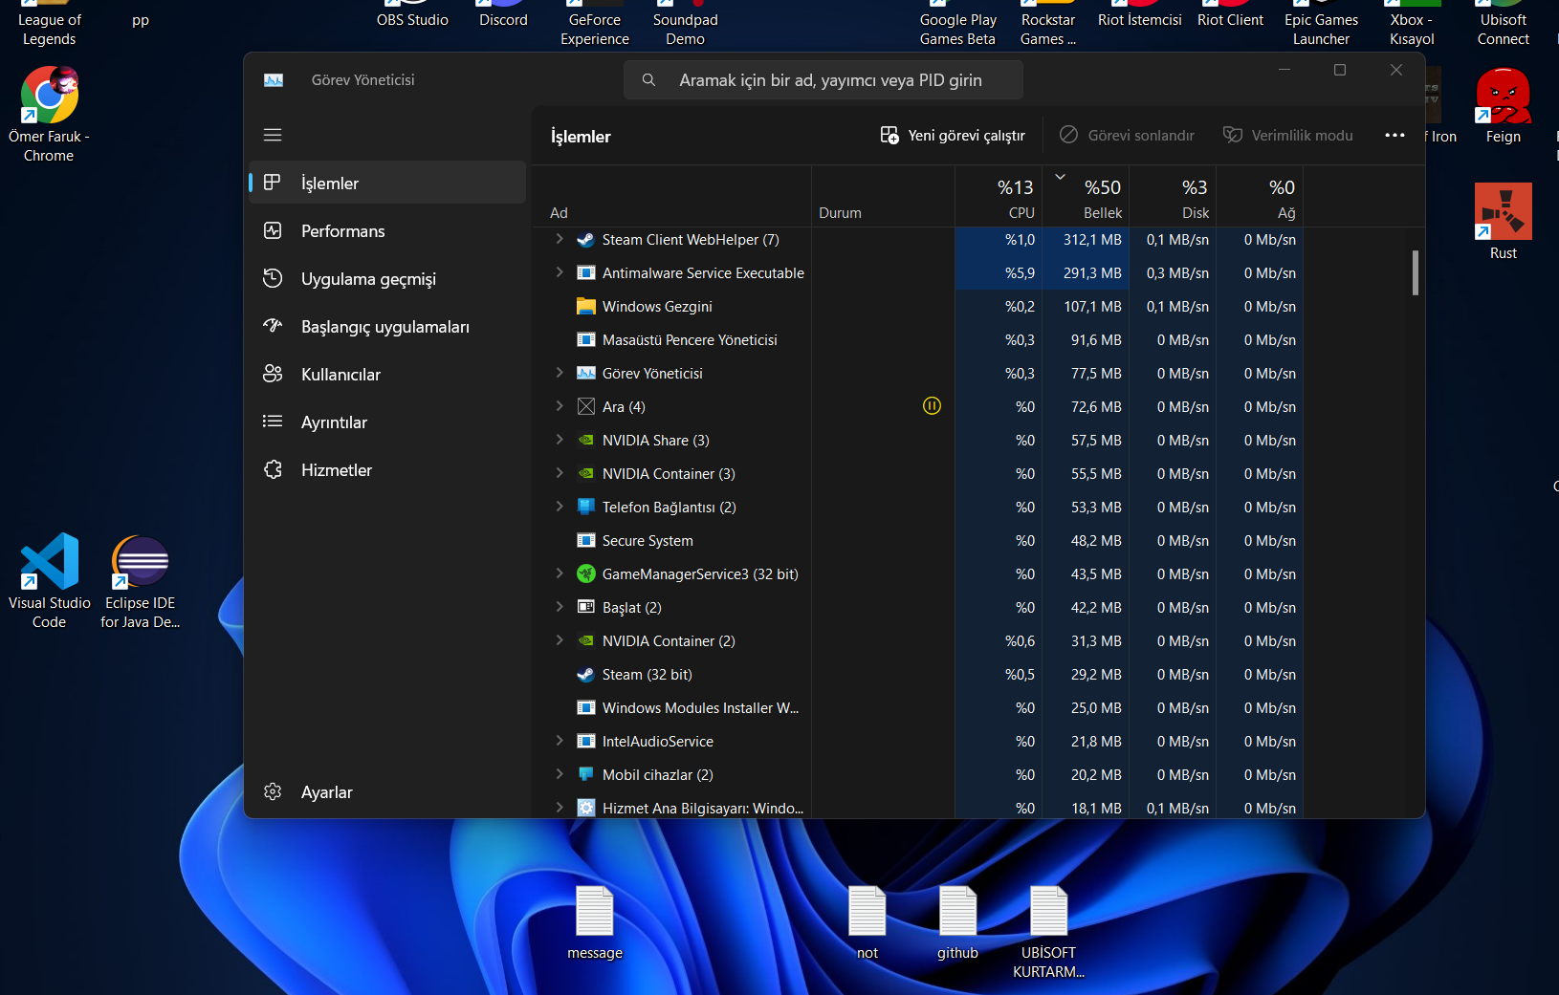Click the Antimalware Service Executable icon
This screenshot has height=995, width=1559.
click(586, 273)
